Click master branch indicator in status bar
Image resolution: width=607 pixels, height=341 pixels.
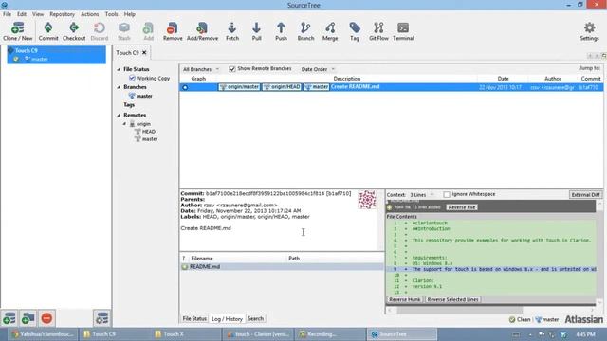(x=547, y=320)
